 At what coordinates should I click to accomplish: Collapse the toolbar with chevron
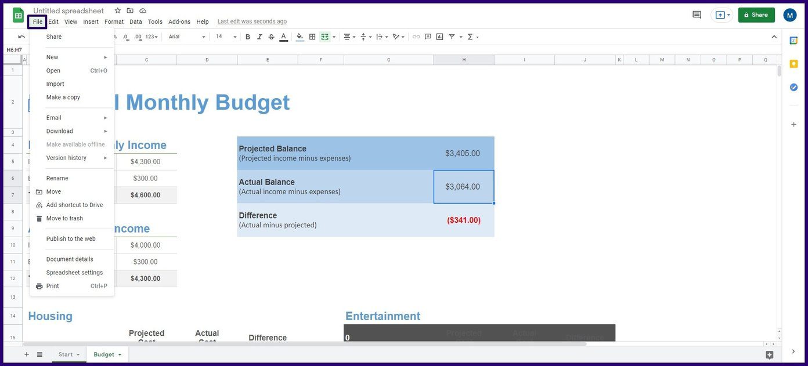pyautogui.click(x=774, y=37)
